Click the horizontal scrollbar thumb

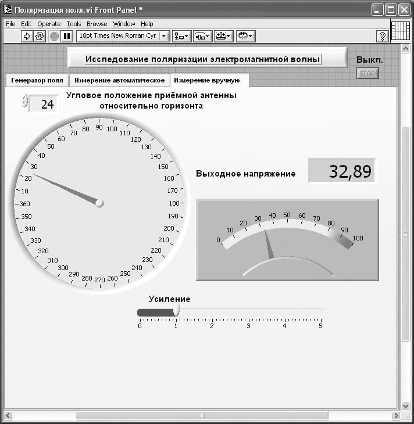pos(202,415)
